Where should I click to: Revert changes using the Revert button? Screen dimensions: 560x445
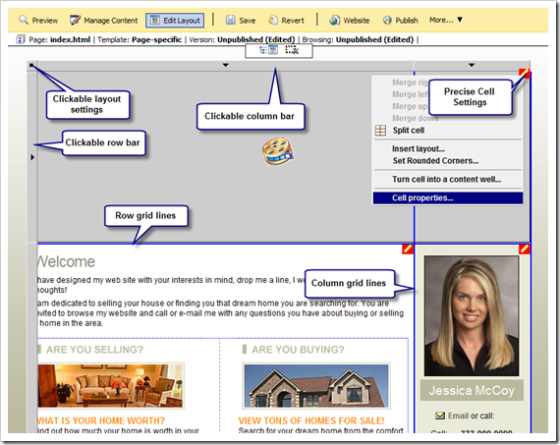(x=287, y=21)
